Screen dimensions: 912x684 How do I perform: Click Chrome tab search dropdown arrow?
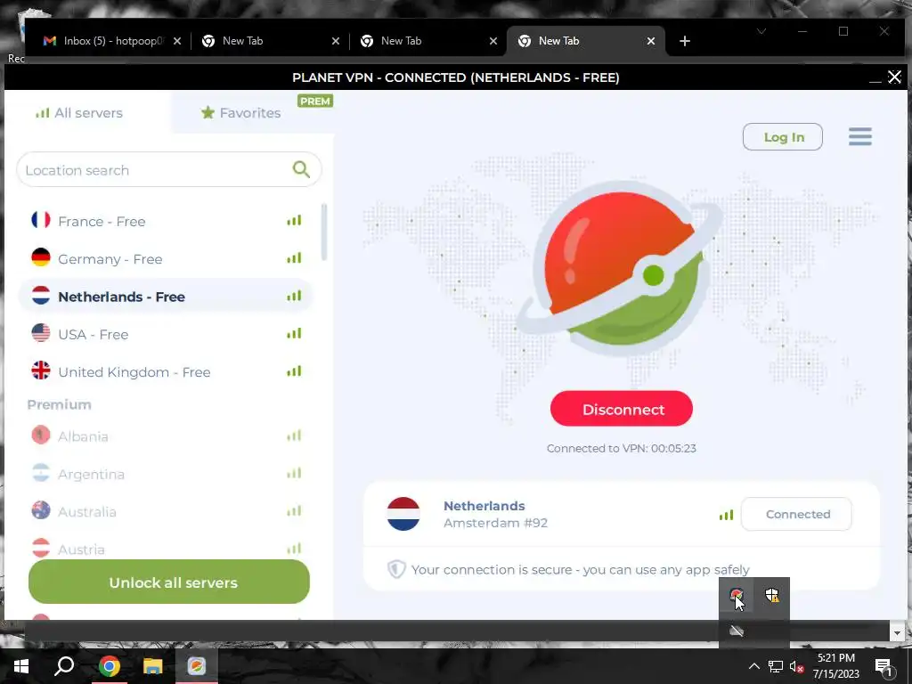(x=761, y=31)
